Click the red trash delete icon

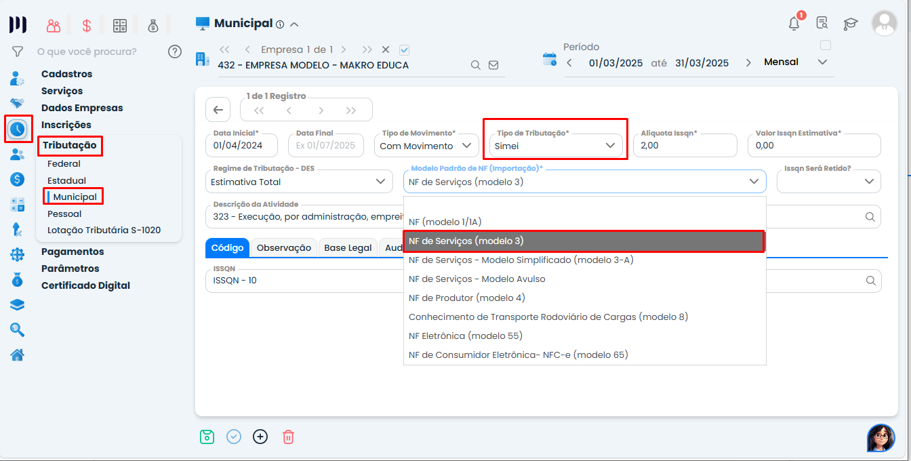(288, 437)
